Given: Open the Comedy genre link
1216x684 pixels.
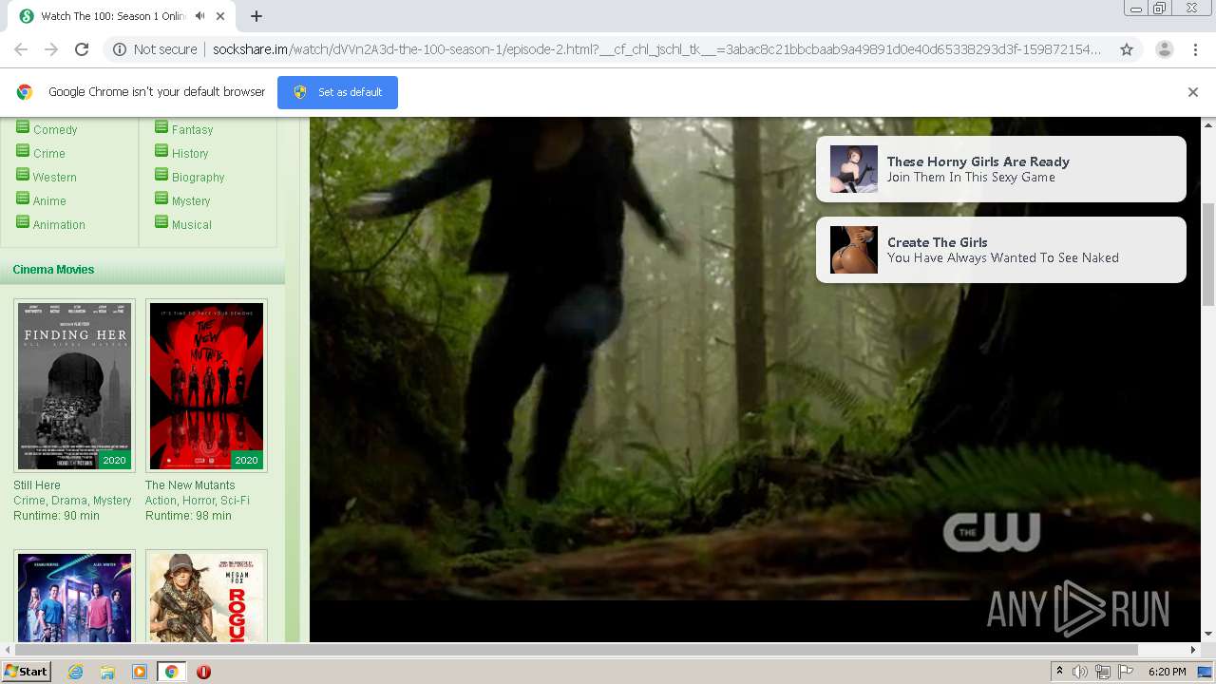Looking at the screenshot, I should pos(55,129).
